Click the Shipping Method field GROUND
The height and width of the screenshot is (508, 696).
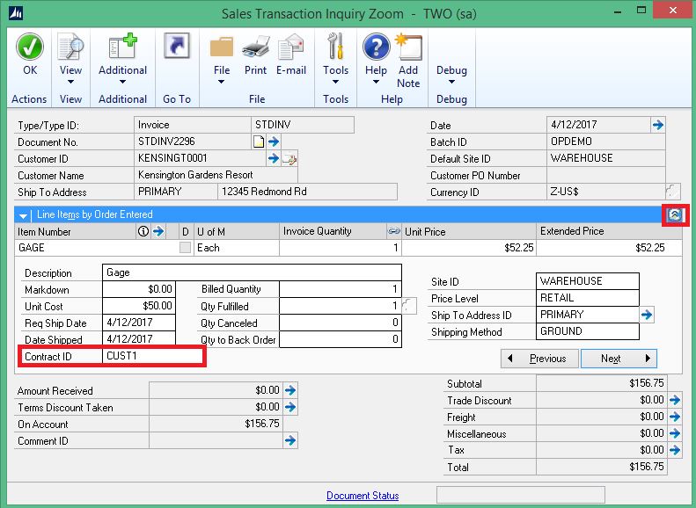(x=588, y=331)
